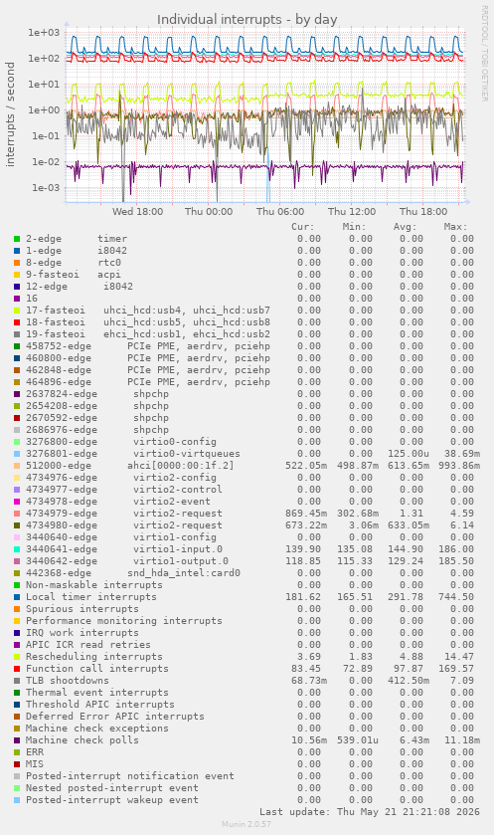
Task: Click the 4734977-edge virtio2-control label
Action: tap(124, 490)
